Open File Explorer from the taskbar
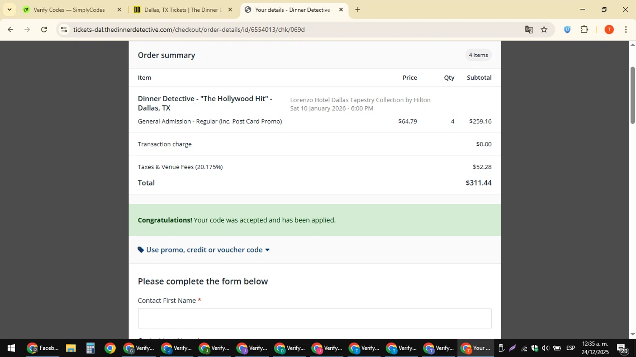 pyautogui.click(x=71, y=348)
